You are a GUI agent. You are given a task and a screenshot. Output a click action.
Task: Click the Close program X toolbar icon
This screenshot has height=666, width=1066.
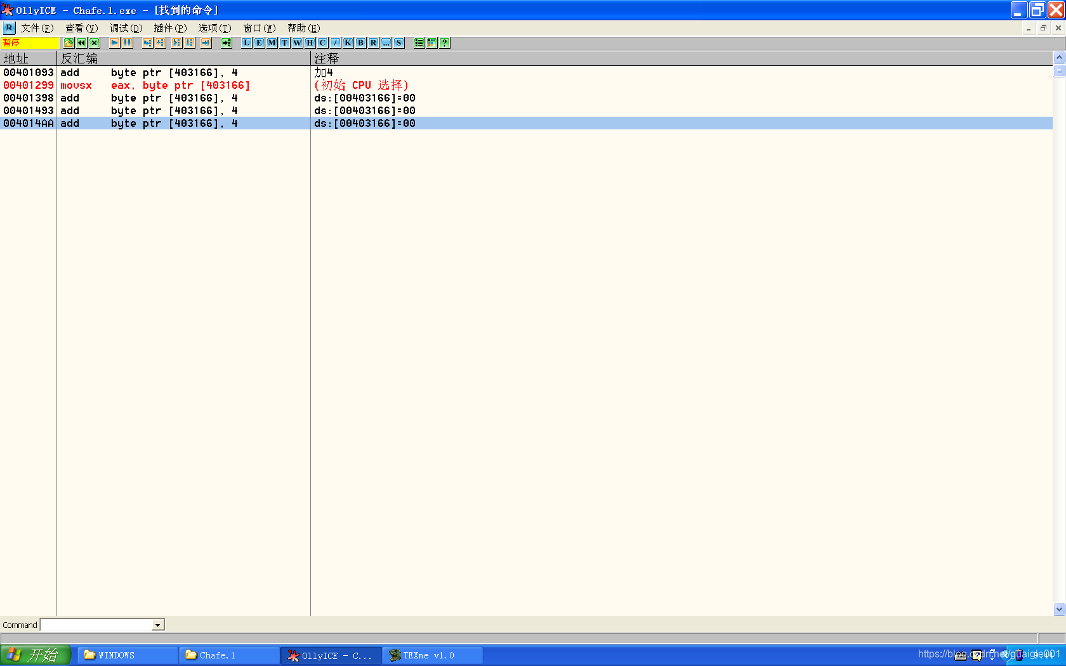click(x=95, y=42)
